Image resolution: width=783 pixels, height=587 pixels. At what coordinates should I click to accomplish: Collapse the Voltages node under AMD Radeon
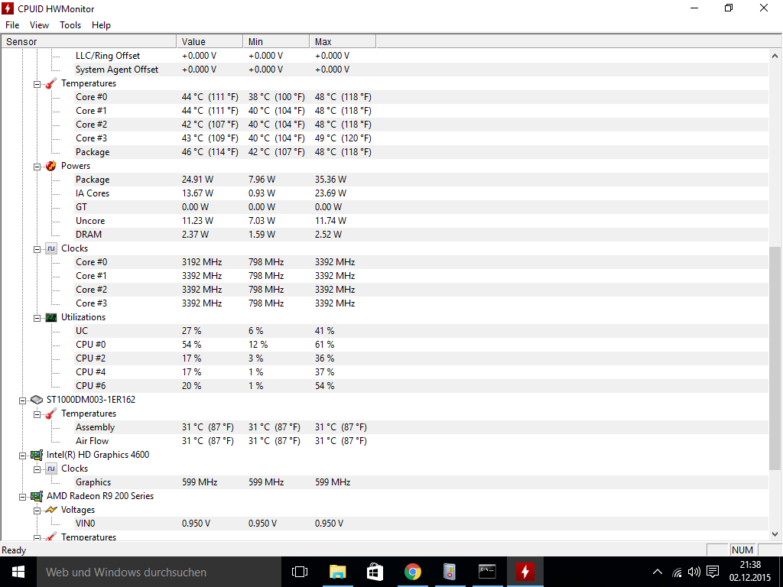click(x=37, y=511)
